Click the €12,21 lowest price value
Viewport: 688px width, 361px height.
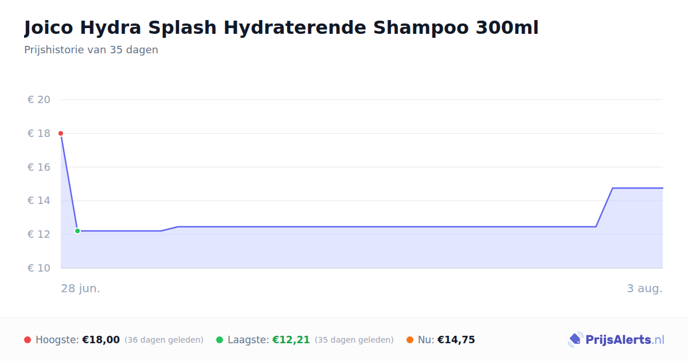pos(291,340)
